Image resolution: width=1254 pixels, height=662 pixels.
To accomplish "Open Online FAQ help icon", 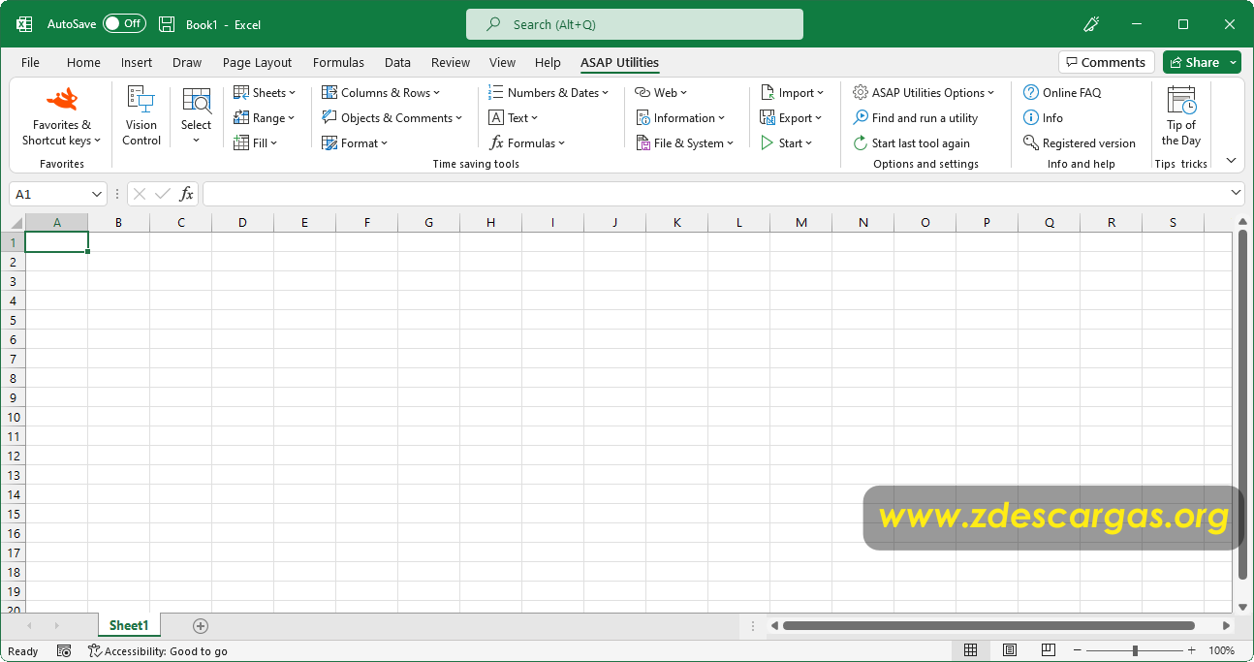I will [1031, 93].
